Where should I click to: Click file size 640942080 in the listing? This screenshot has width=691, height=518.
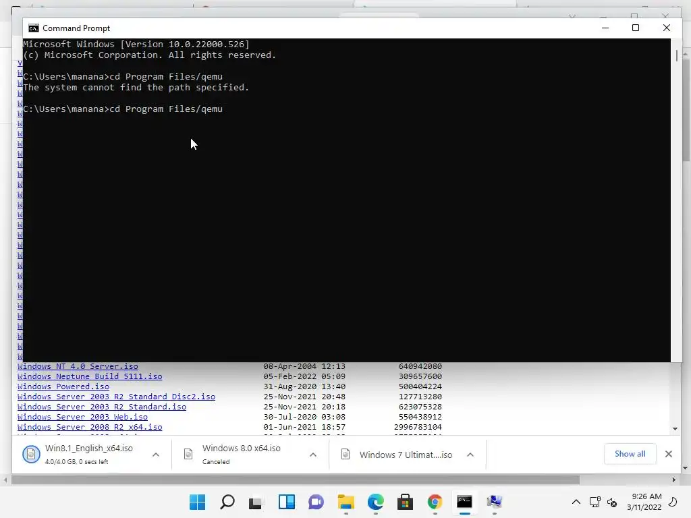tap(420, 366)
